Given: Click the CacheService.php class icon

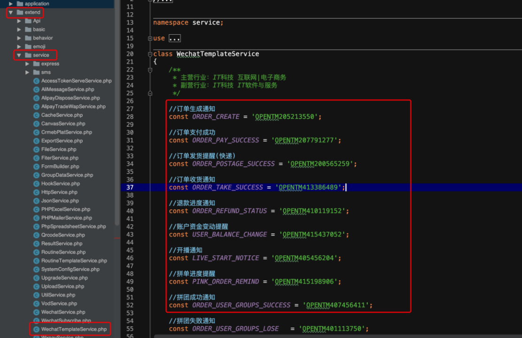Looking at the screenshot, I should [x=36, y=115].
